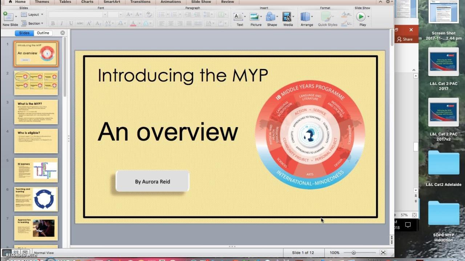Open the font name combo box
The image size is (465, 261).
point(77,14)
